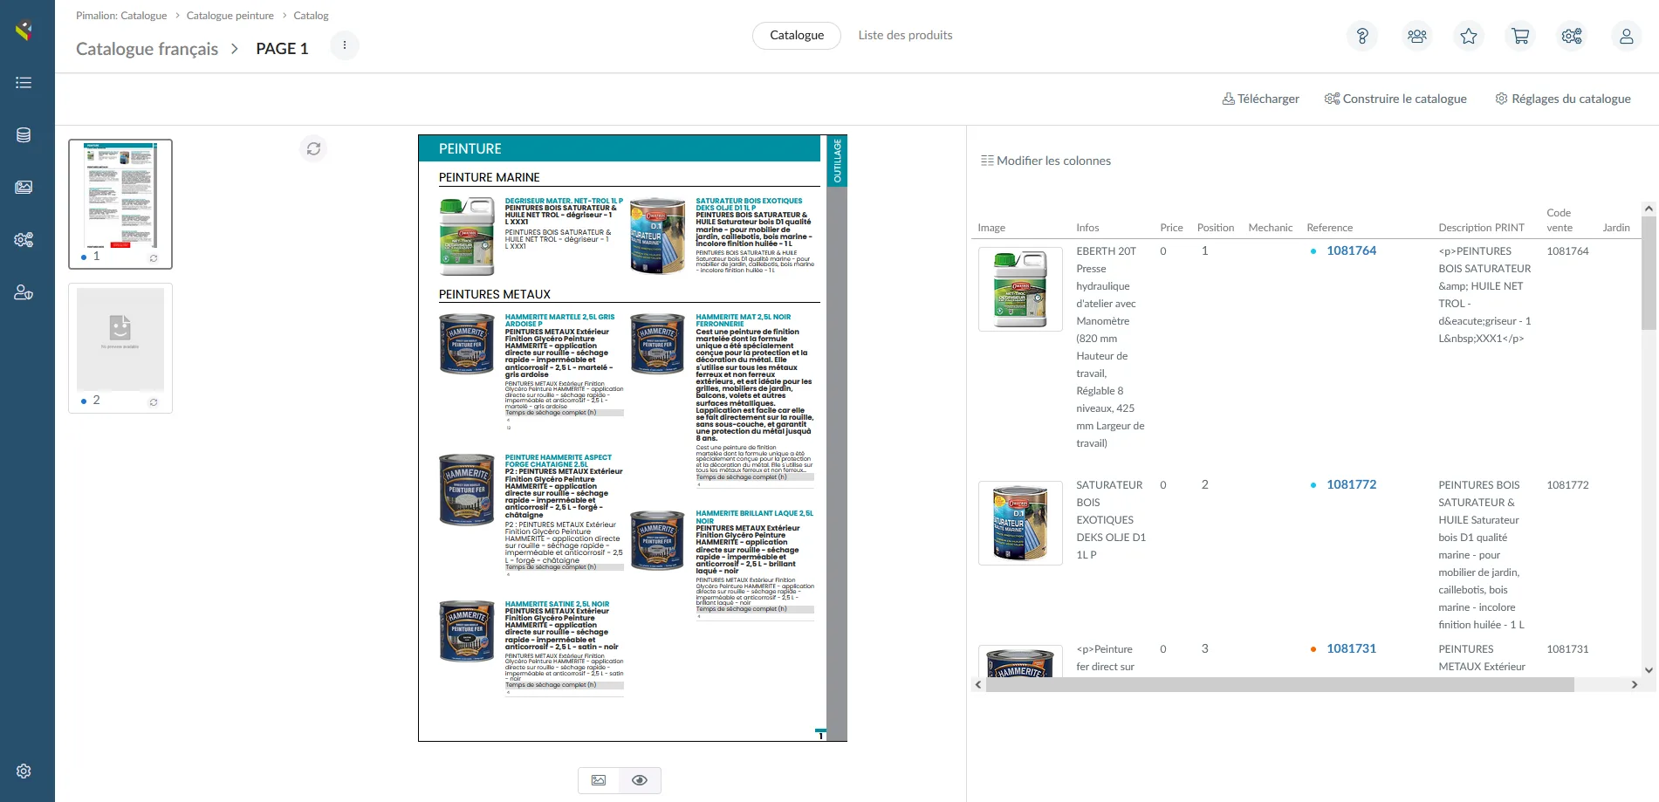
Task: Refresh page 1 thumbnail via its sync icon
Action: [154, 258]
